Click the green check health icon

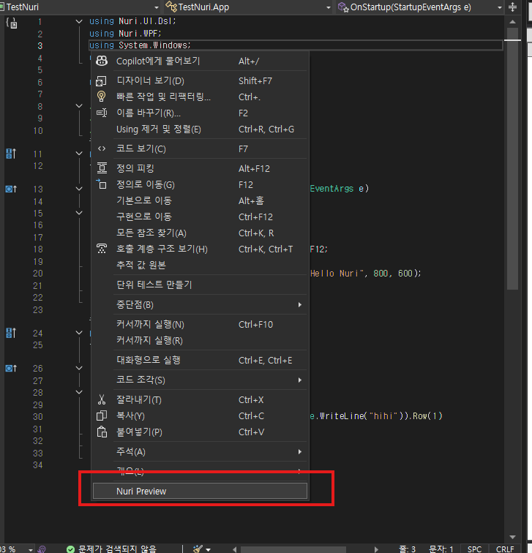click(x=70, y=549)
